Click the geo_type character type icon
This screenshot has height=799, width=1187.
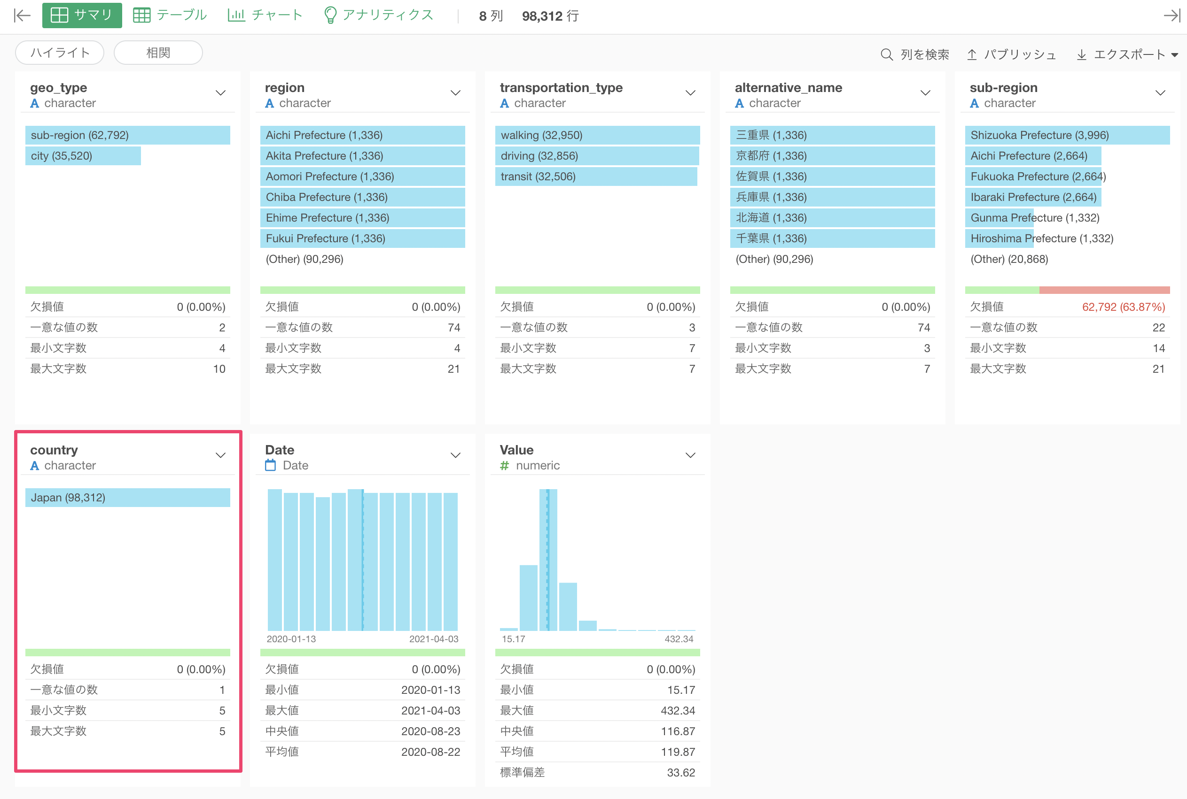coord(35,103)
